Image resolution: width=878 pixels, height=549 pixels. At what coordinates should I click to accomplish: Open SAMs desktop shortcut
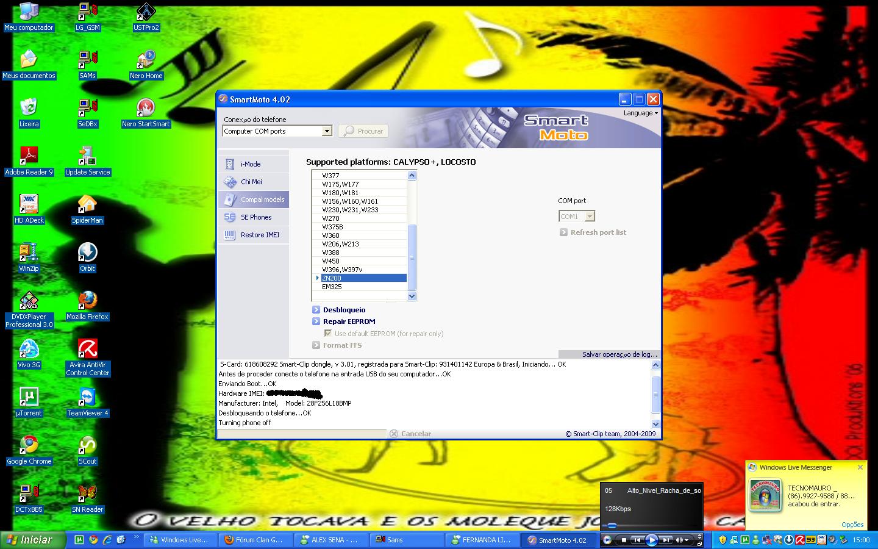point(88,65)
